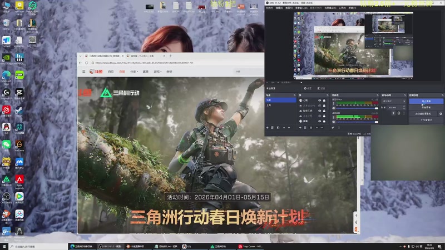The height and width of the screenshot is (250, 445).
Task: Toggle lock on 心跳 source
Action: pyautogui.click(x=324, y=101)
